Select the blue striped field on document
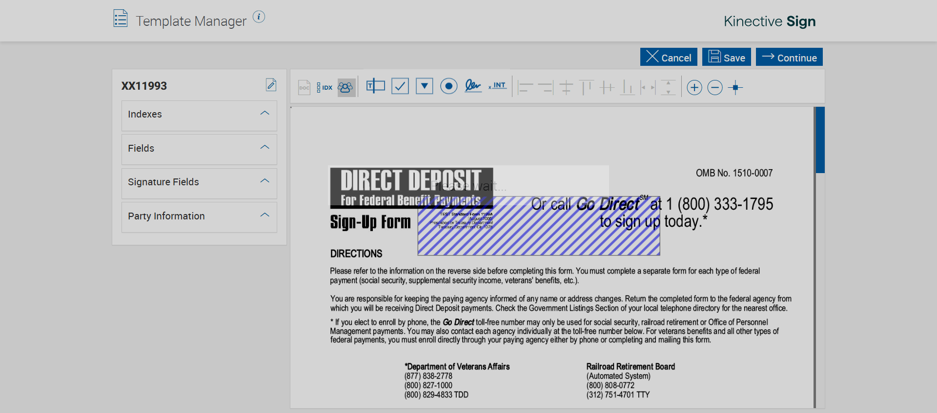The height and width of the screenshot is (413, 937). coord(539,226)
